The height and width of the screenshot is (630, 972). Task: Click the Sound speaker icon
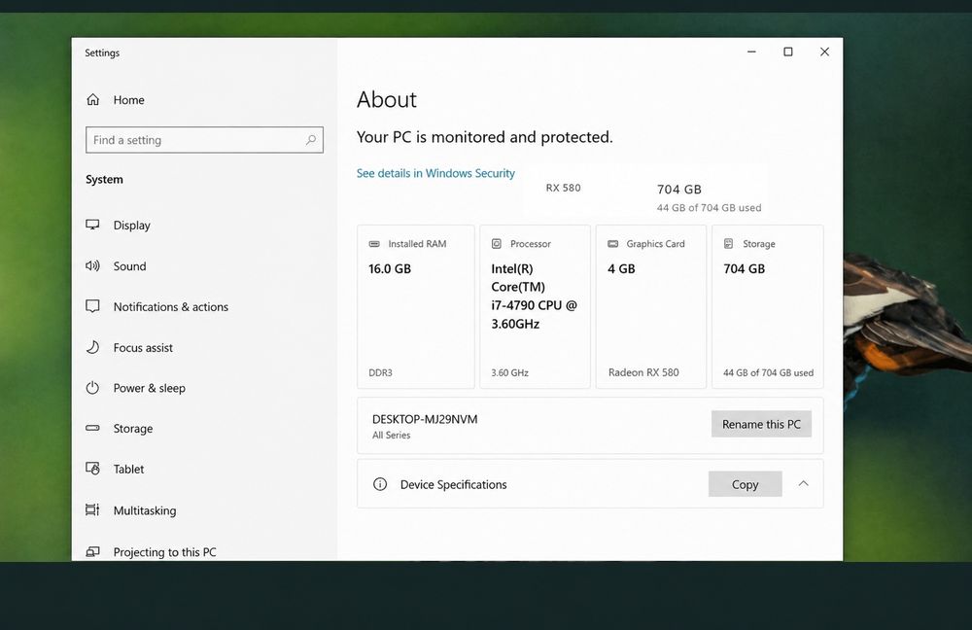tap(92, 266)
